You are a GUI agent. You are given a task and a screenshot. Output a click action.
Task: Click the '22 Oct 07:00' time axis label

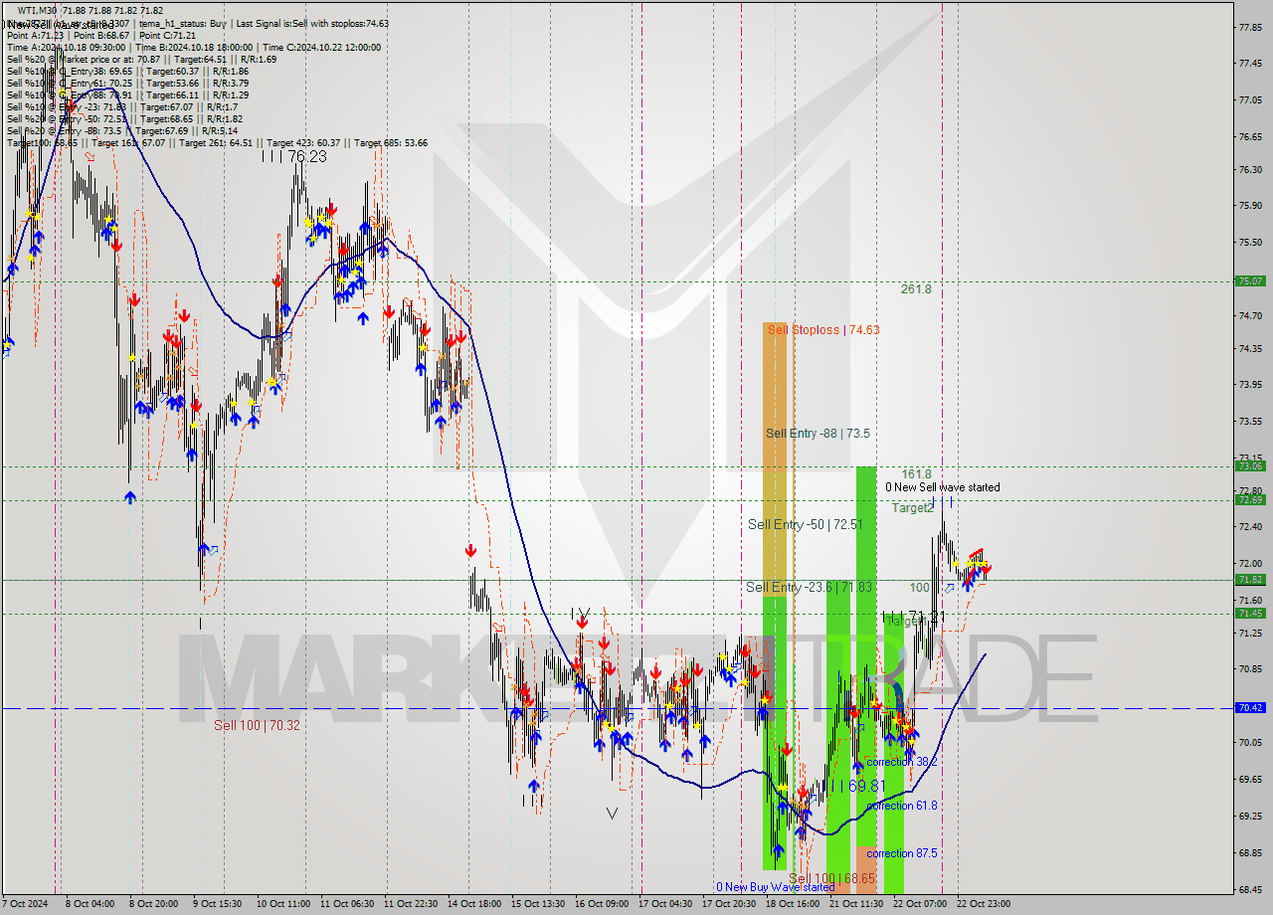(920, 903)
